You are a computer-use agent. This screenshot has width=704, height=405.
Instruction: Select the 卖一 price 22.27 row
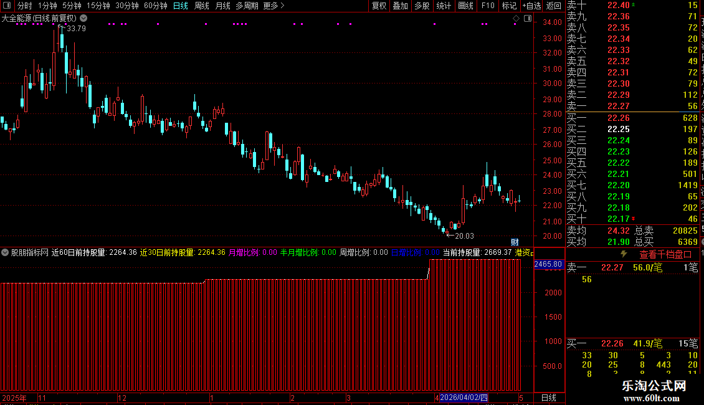[x=632, y=107]
